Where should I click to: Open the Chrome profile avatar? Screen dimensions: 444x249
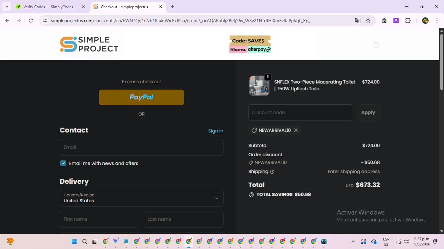pyautogui.click(x=425, y=21)
